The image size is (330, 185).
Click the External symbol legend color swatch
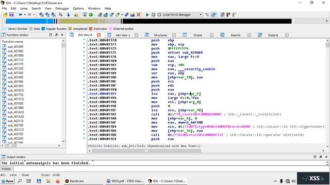(110, 29)
